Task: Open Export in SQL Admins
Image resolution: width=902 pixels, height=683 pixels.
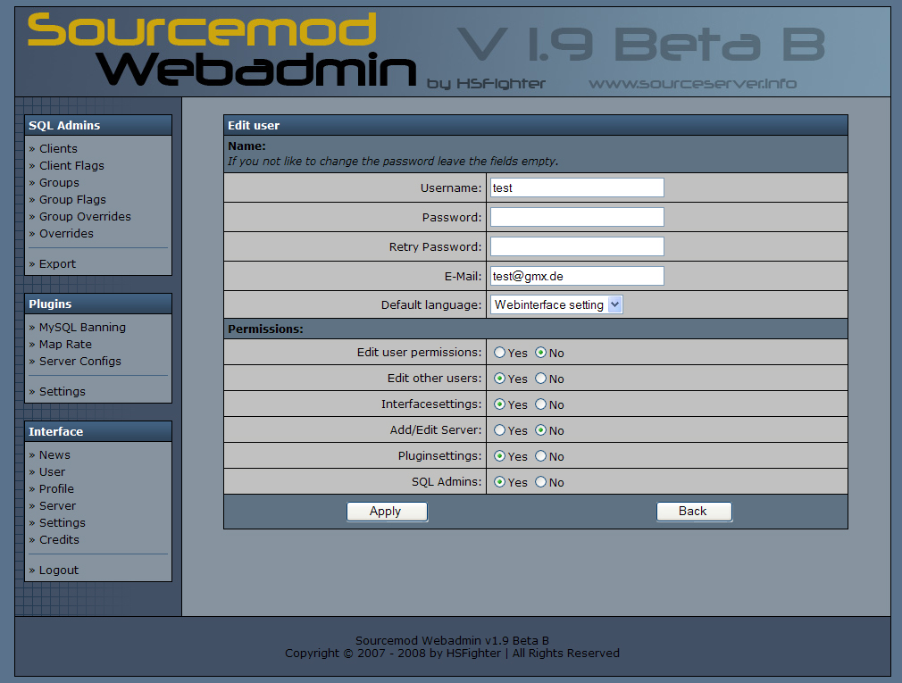Action: tap(57, 264)
